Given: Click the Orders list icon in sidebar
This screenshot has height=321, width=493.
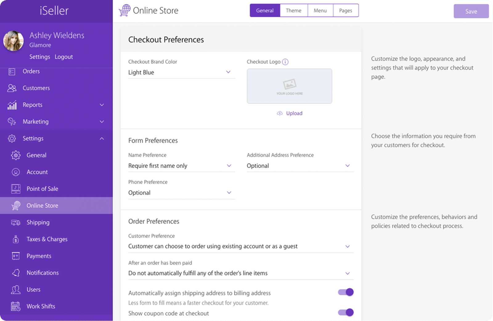Looking at the screenshot, I should (x=12, y=71).
